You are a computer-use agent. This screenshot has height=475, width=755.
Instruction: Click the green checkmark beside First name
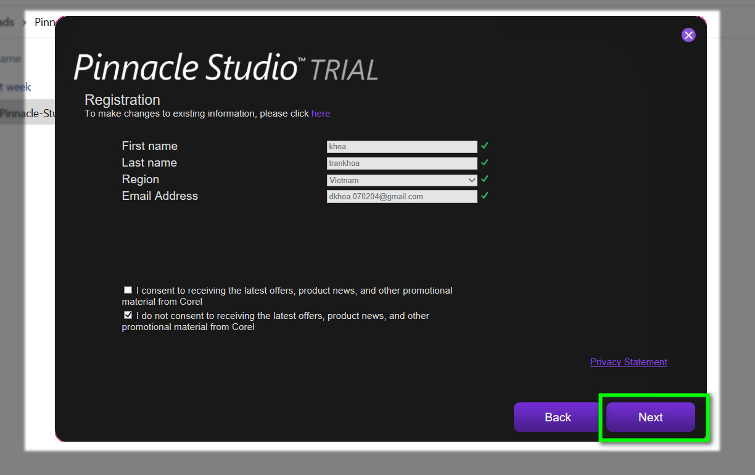[x=485, y=146]
